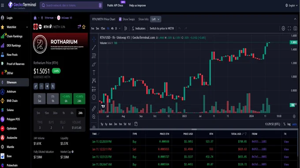This screenshot has height=168, width=300.
Task: Click the GeckoTerminal logo
Action: (22, 5)
